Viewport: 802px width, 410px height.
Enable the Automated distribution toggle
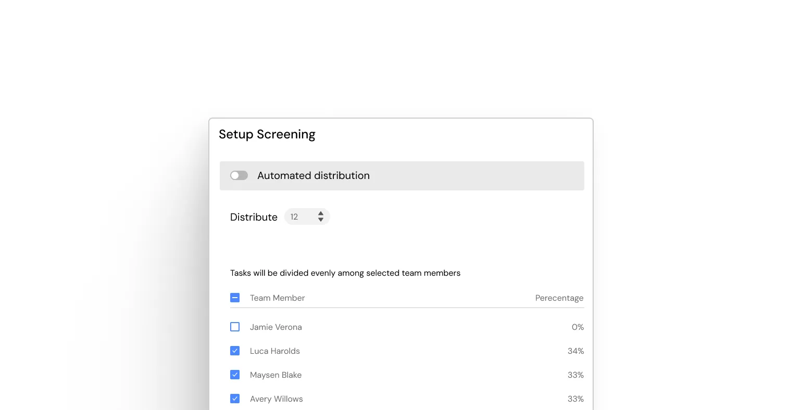tap(239, 175)
